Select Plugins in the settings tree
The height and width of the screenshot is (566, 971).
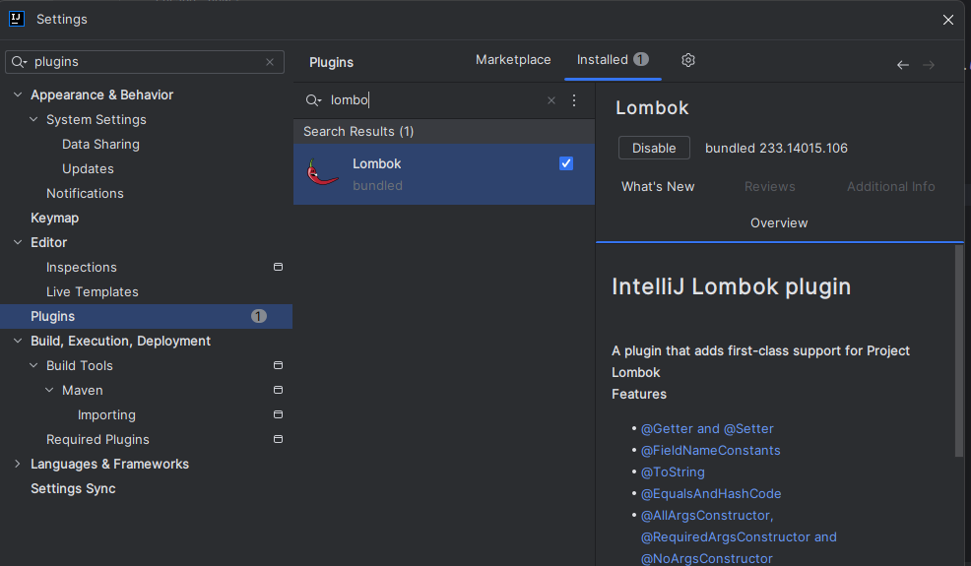(146, 316)
